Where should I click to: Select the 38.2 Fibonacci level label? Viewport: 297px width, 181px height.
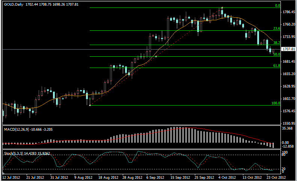click(x=277, y=43)
